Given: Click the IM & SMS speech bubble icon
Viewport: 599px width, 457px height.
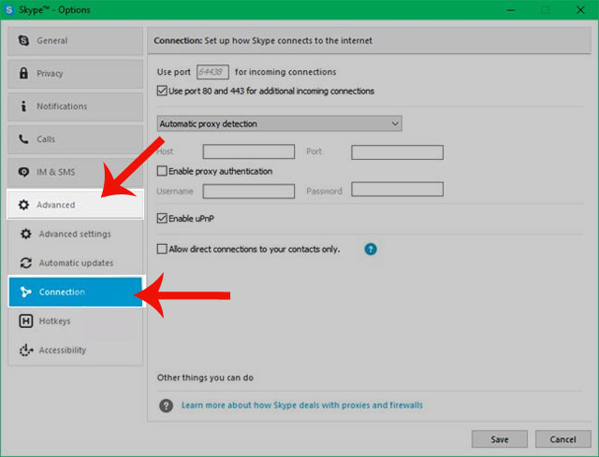Looking at the screenshot, I should pos(23,172).
